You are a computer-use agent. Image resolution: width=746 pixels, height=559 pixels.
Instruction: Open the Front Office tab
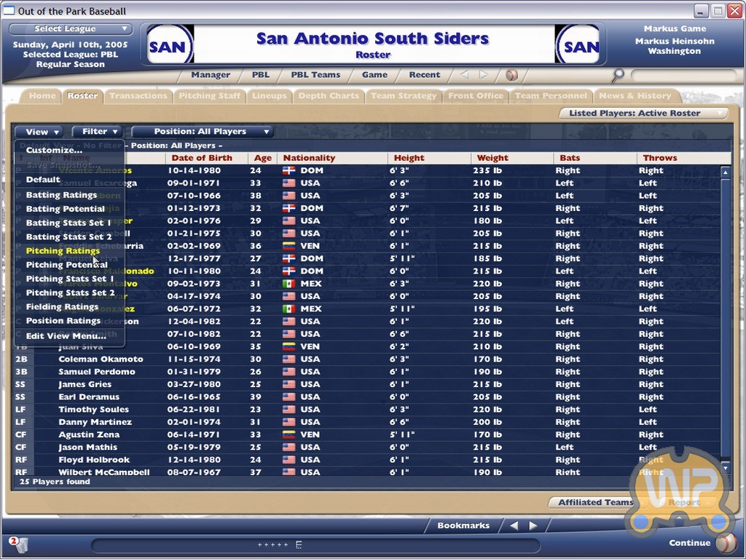click(x=475, y=96)
